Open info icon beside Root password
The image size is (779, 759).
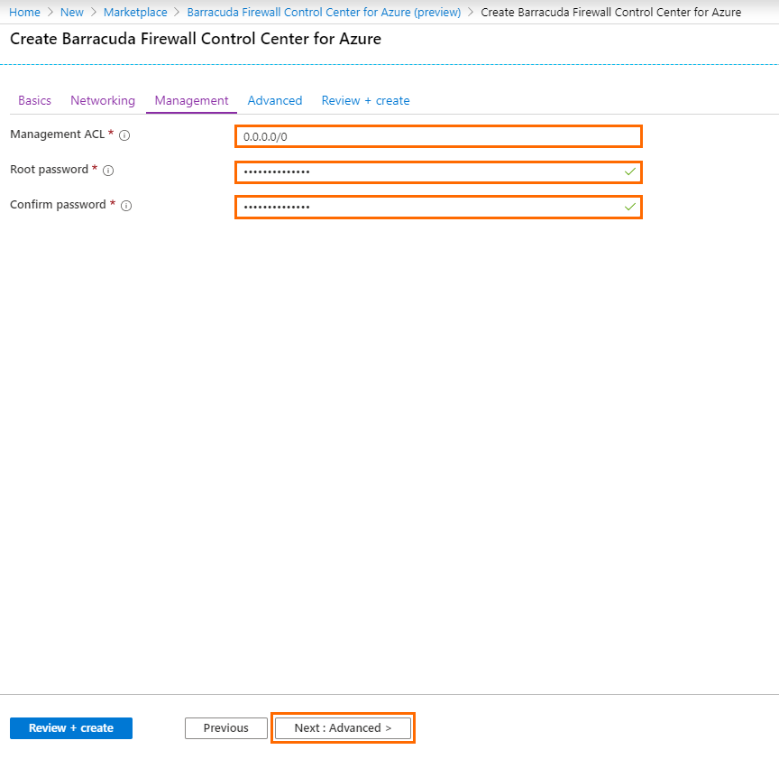pos(108,171)
